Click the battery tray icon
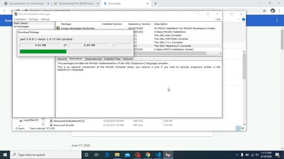Viewport: 284px width, 159px height. click(x=247, y=155)
